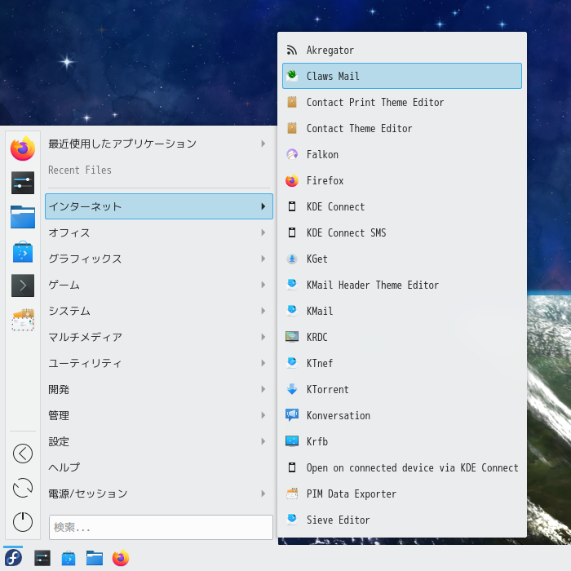Open Discover software center favorite in sidebar
Screen dimensions: 571x571
pyautogui.click(x=23, y=251)
